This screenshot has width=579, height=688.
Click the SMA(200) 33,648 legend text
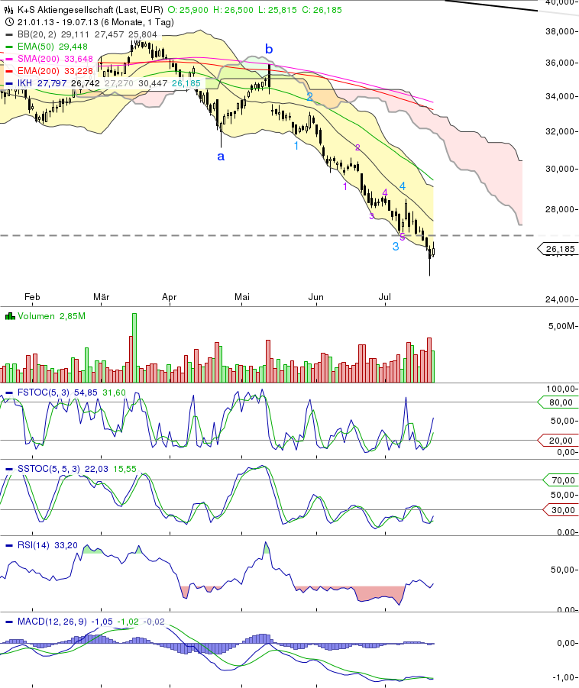click(x=55, y=60)
